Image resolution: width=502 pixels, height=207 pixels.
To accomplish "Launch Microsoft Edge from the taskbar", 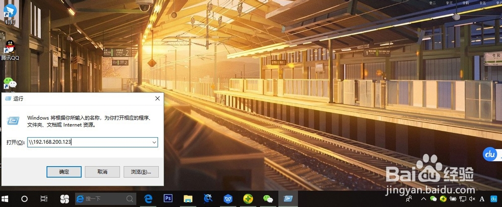I will [x=148, y=199].
